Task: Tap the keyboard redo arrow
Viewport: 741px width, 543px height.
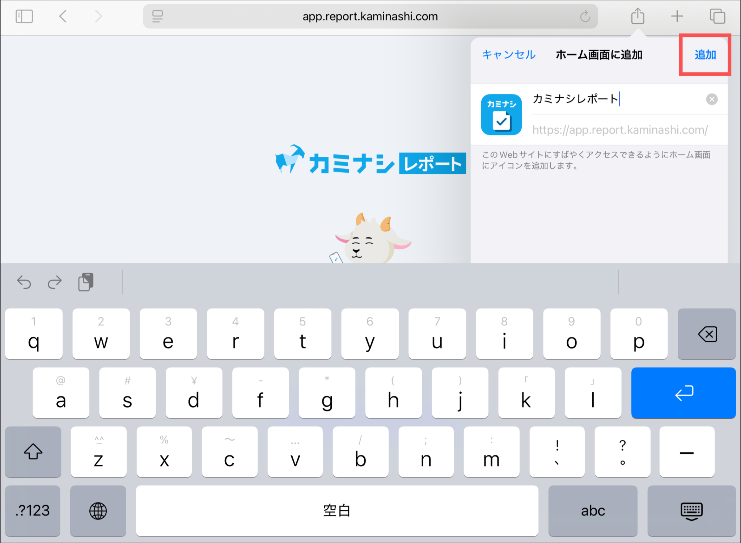Action: tap(55, 282)
